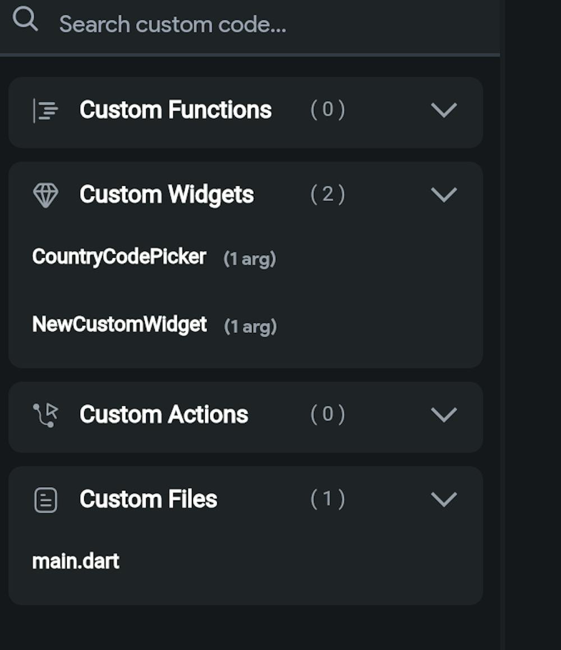This screenshot has width=561, height=650.
Task: Click the CountryCodePicker 1 arg label
Action: [x=250, y=259]
